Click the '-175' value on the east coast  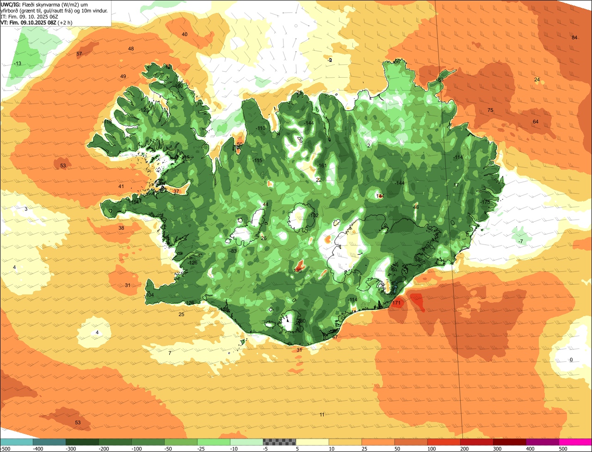485,202
